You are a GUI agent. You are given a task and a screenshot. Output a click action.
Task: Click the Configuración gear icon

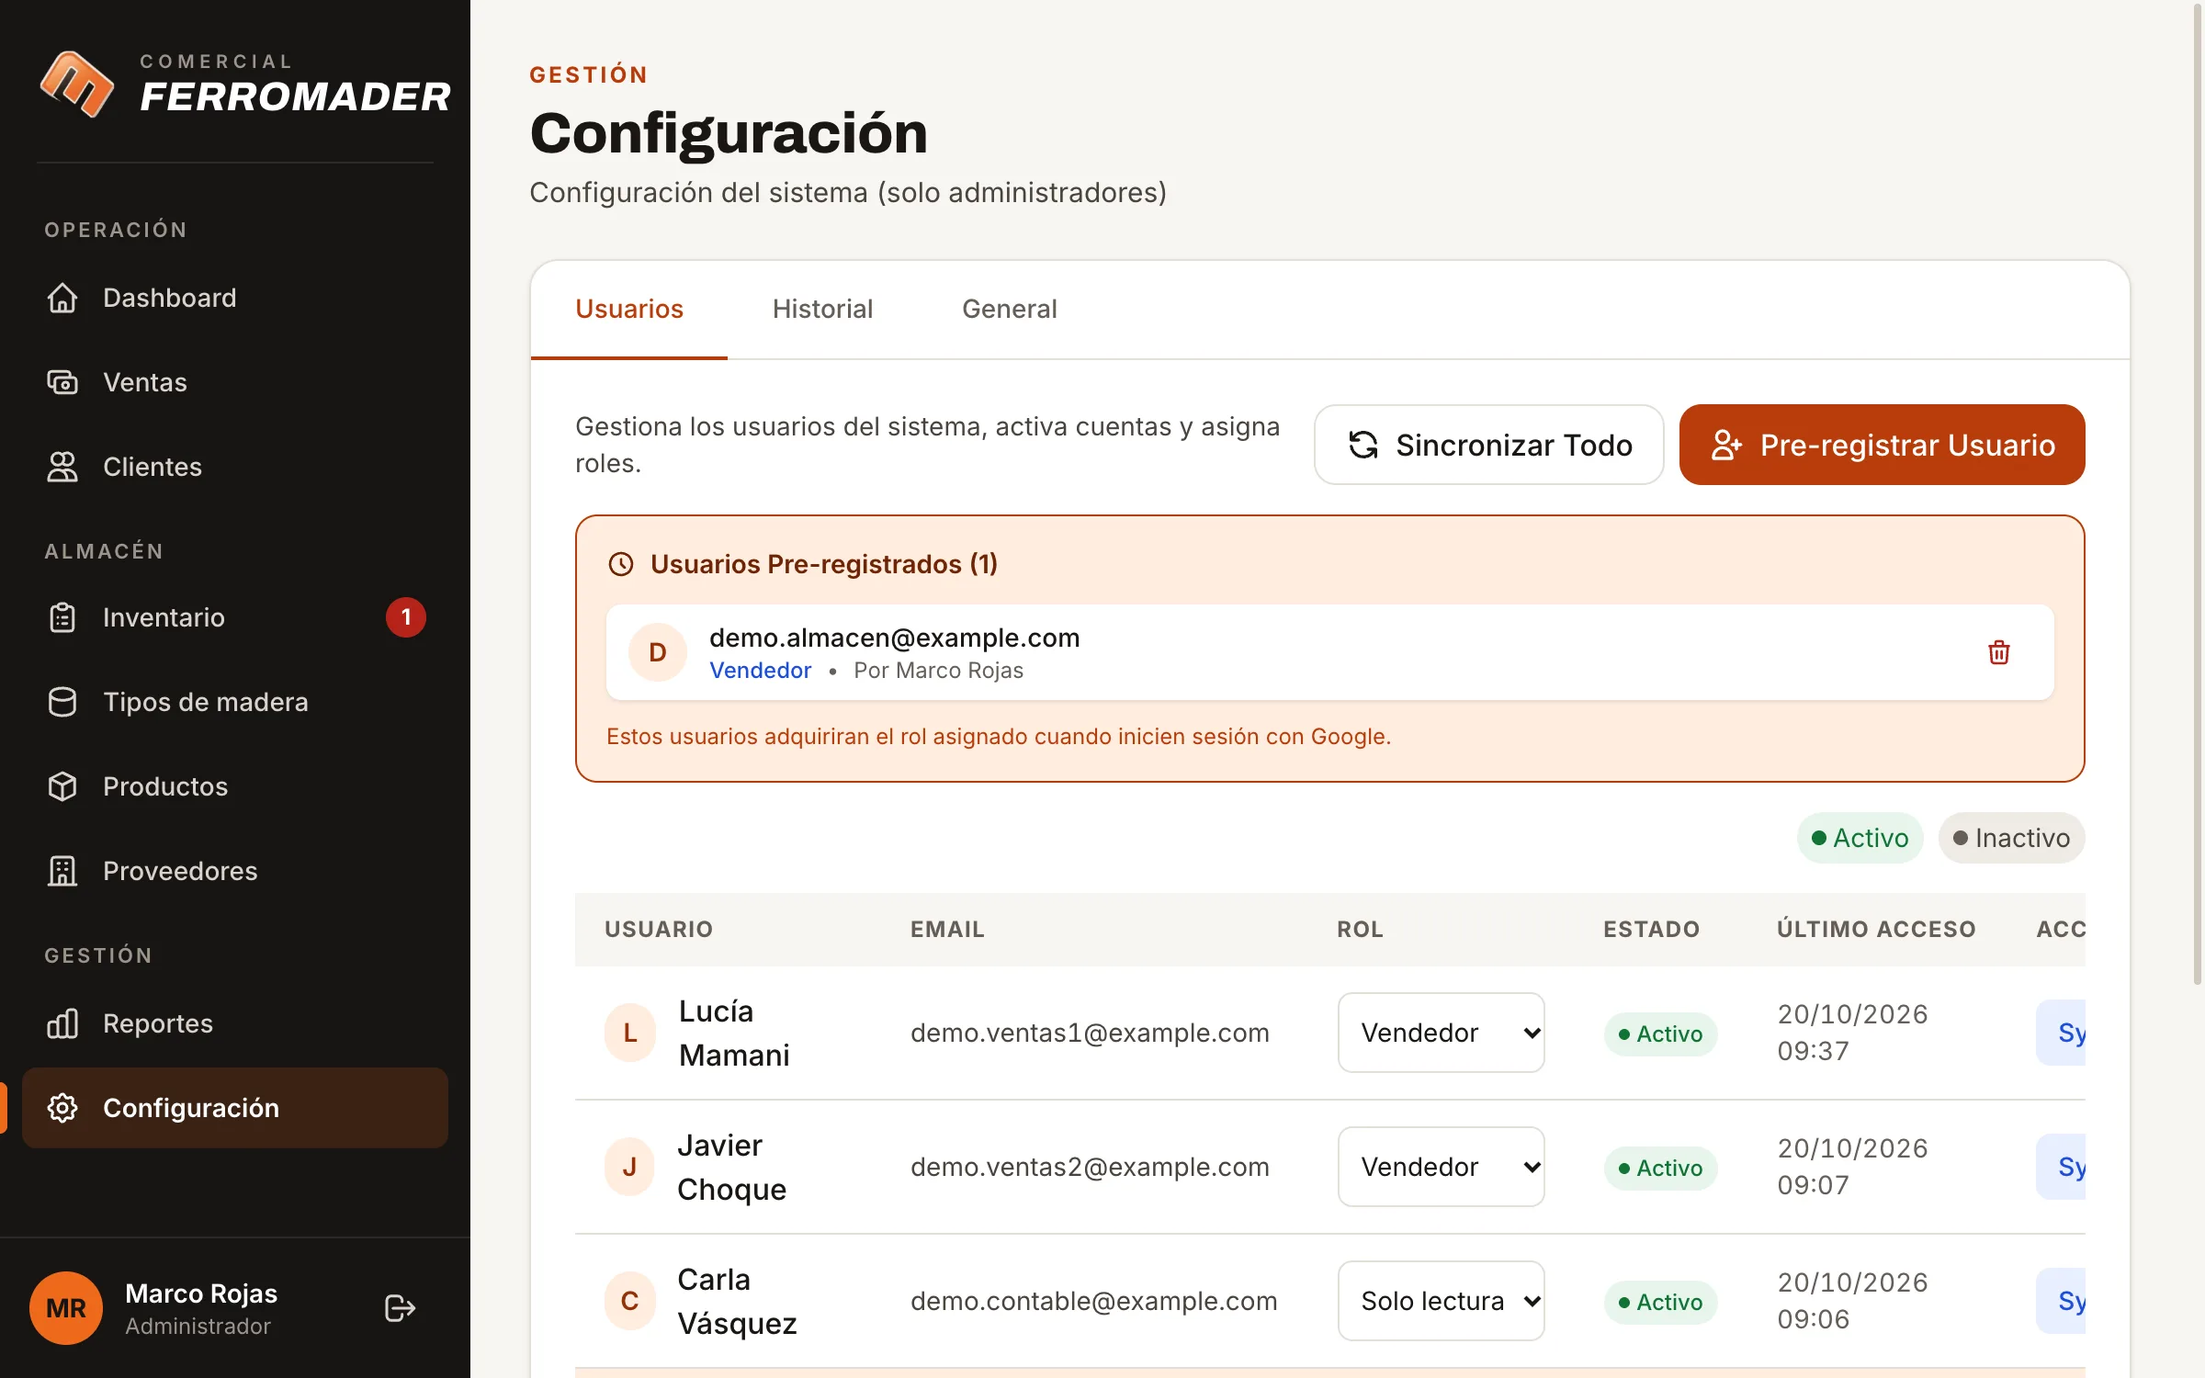[x=62, y=1108]
